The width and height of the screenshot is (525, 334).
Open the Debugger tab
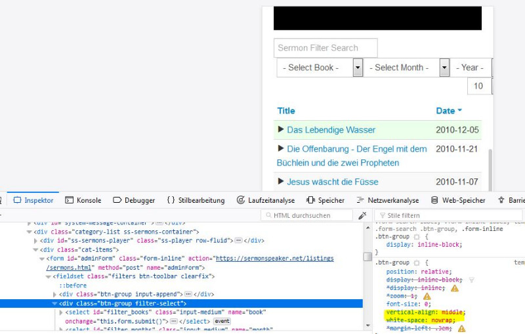[134, 200]
